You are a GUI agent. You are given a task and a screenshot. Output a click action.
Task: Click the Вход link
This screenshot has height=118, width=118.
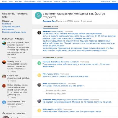(x=114, y=1)
